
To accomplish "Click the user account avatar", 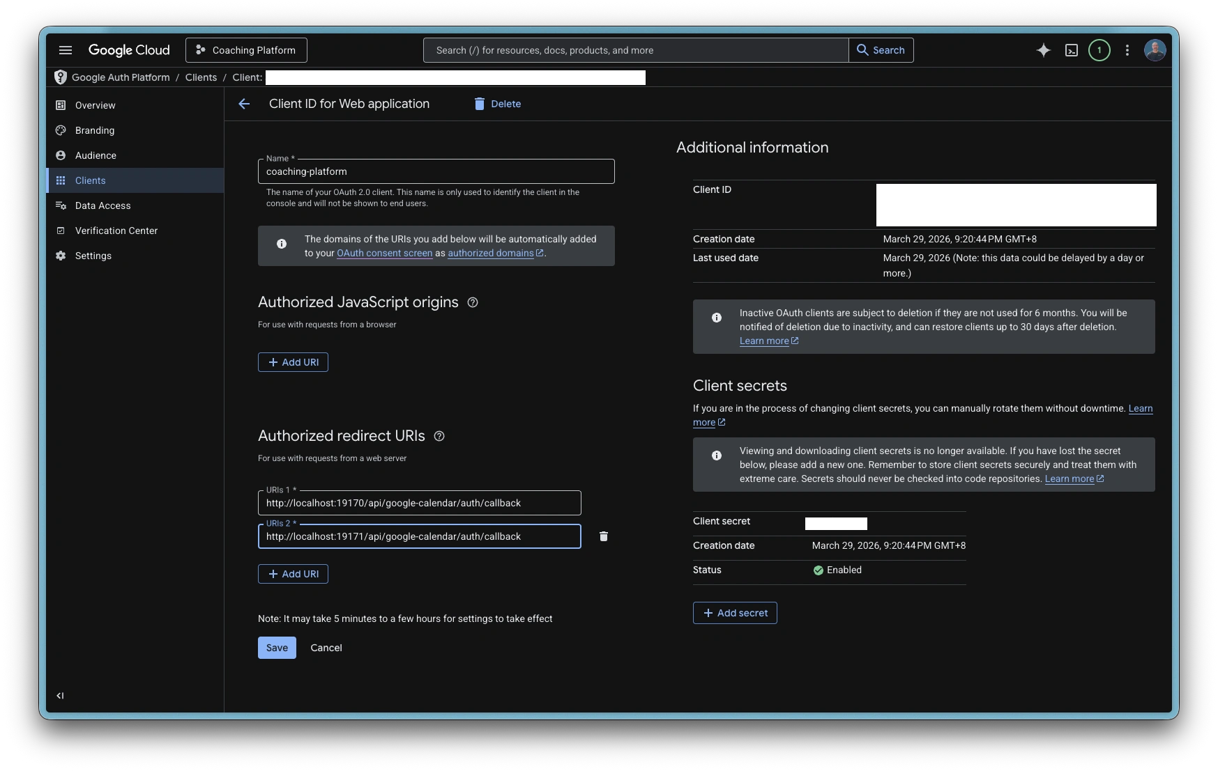I will tap(1155, 50).
